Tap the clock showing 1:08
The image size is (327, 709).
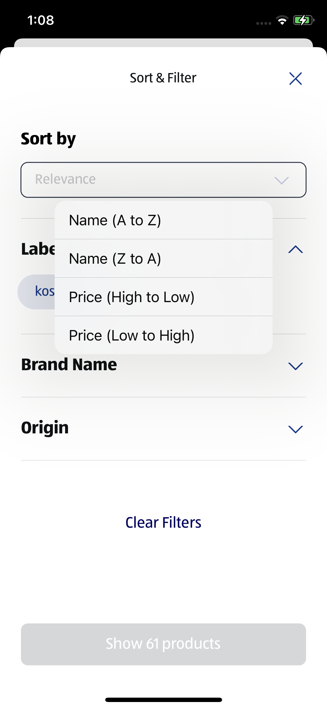point(41,20)
